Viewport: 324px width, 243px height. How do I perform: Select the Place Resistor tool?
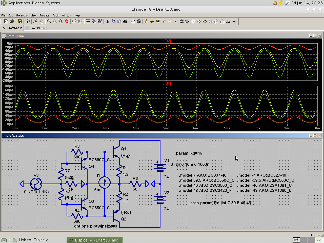tap(164, 22)
